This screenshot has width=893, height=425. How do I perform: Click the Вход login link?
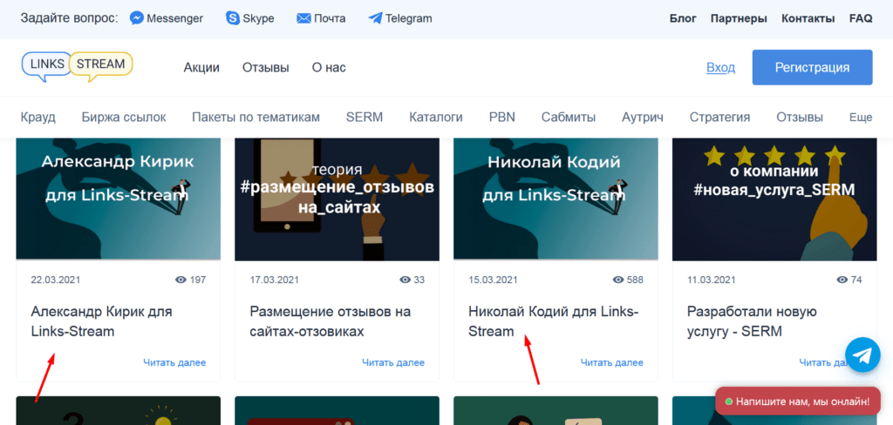coord(720,68)
